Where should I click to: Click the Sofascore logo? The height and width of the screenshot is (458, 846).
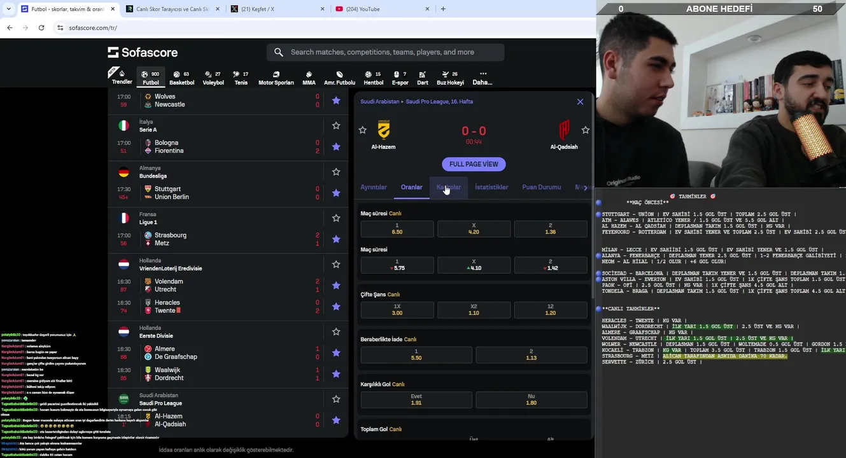143,52
